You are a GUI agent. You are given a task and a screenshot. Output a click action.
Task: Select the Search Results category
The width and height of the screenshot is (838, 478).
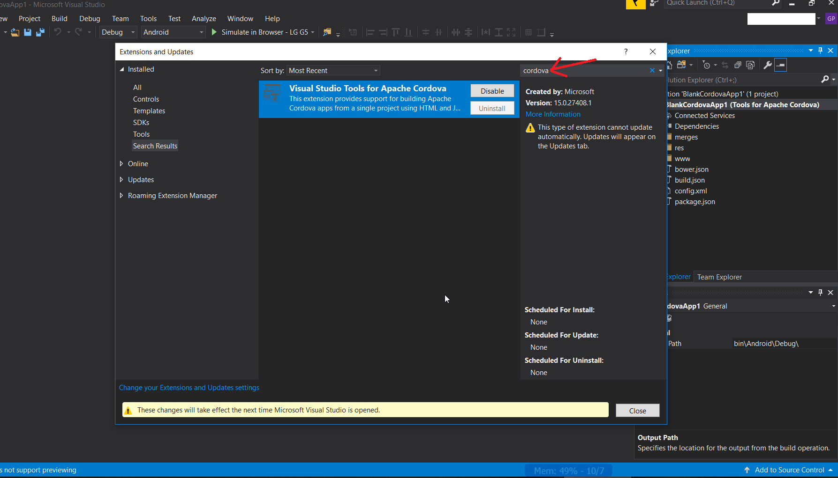tap(155, 146)
